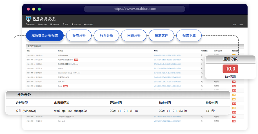
Task: Open MD5 hash link for 天成产品咨询表.exe row
Action: 167,60
